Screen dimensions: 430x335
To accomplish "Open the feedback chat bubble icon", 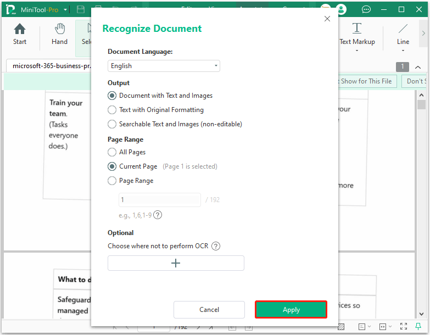I will point(366,9).
